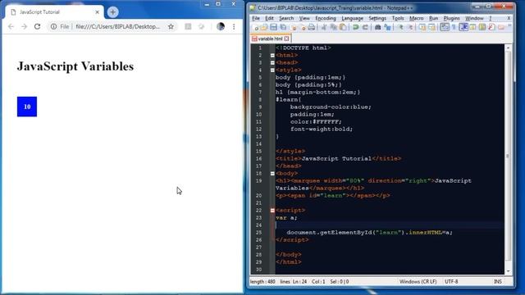Collapse the style block fold on line 4
This screenshot has width=525, height=295.
click(x=272, y=70)
